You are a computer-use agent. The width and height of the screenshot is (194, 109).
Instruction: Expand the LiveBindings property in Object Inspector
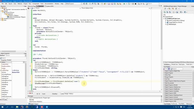click(1, 70)
